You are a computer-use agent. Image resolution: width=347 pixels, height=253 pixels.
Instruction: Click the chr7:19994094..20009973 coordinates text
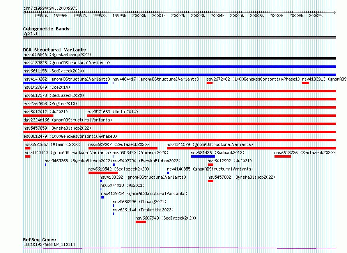pos(50,8)
